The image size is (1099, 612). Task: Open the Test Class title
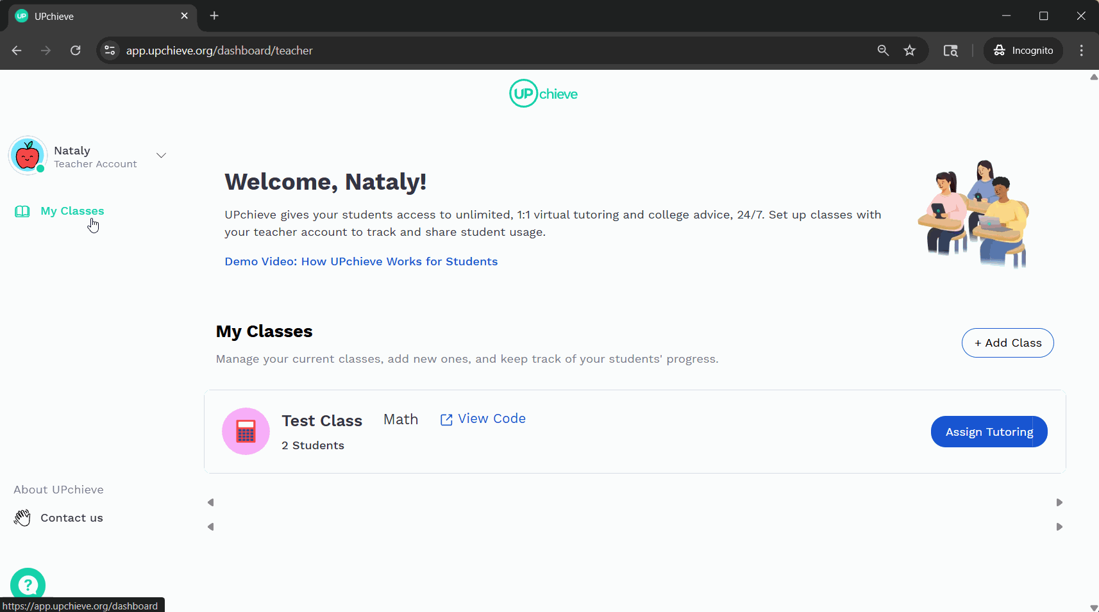pos(322,420)
